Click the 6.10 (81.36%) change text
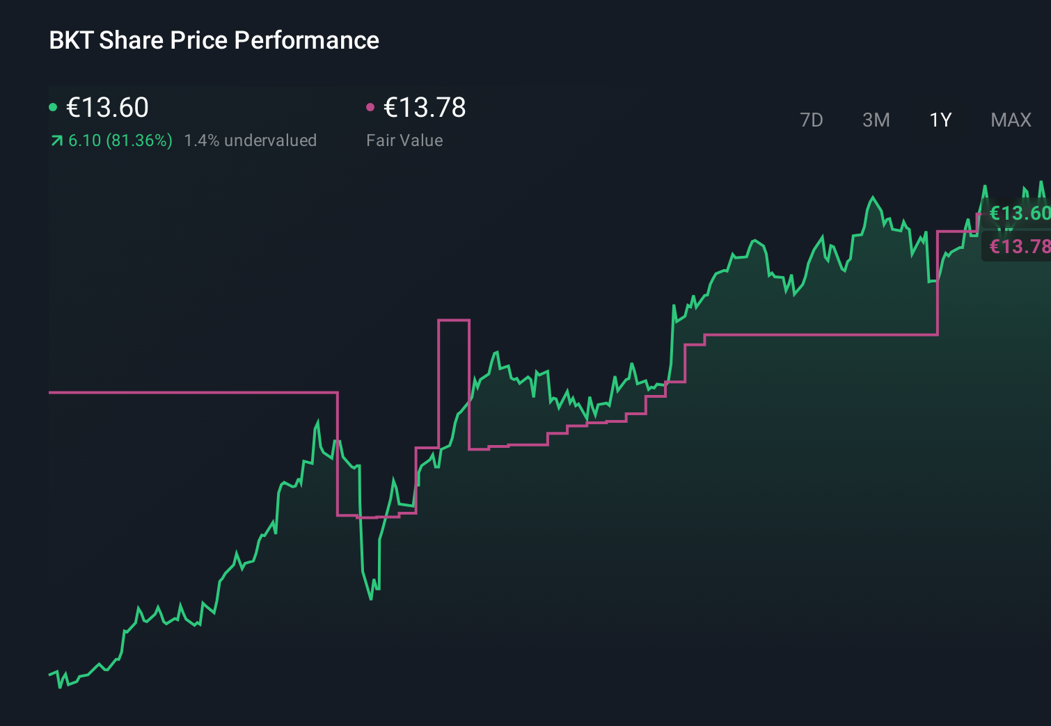The image size is (1051, 726). click(119, 140)
